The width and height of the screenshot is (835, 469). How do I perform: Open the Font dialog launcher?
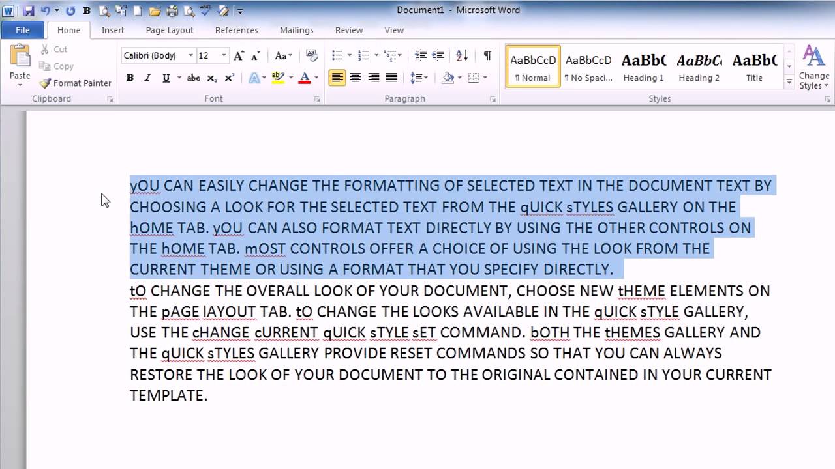coord(317,100)
